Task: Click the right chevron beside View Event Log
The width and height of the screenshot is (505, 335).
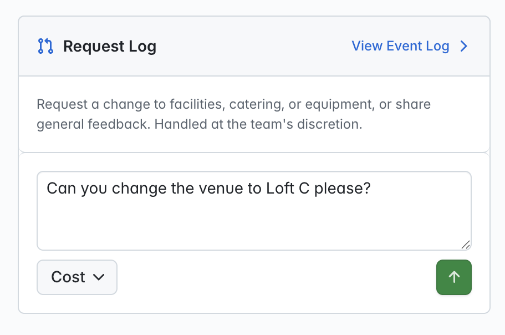Action: 464,46
